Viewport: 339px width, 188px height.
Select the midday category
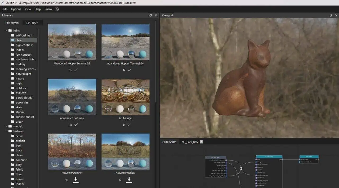pyautogui.click(x=21, y=64)
